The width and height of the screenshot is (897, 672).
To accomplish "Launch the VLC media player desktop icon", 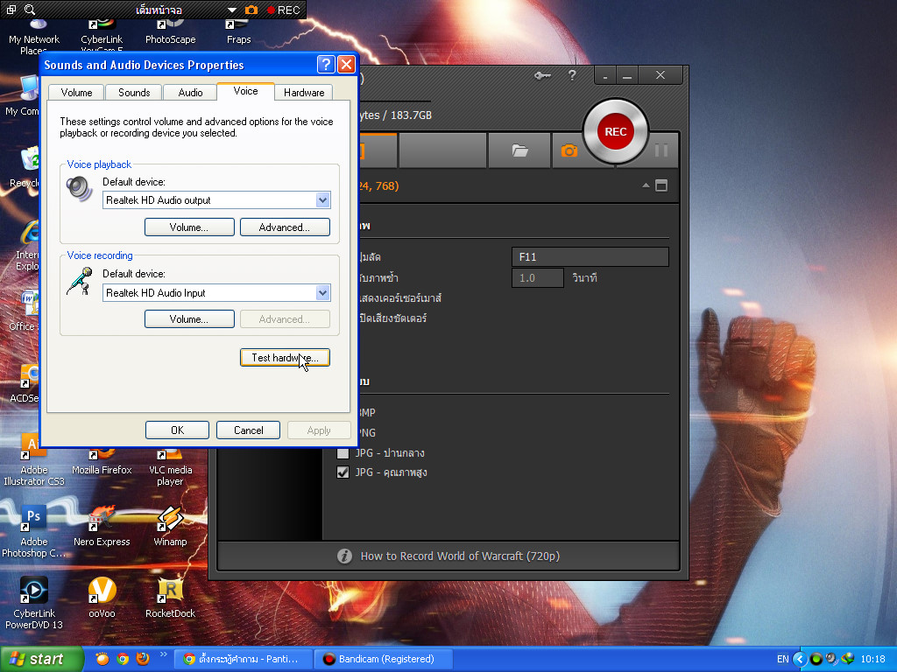I will (x=170, y=455).
